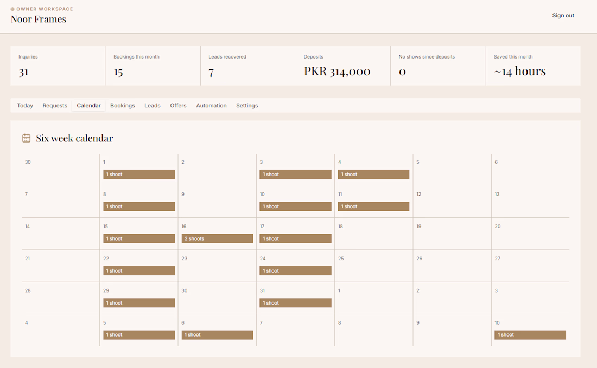Click the Six week calendar heading
Image resolution: width=597 pixels, height=368 pixels.
(75, 138)
